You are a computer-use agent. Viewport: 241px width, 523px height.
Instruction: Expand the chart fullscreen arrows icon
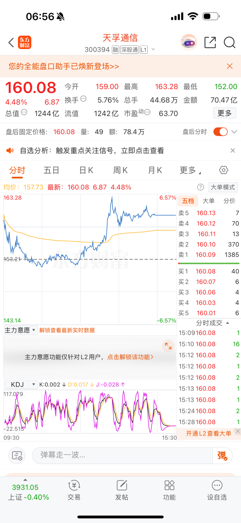(x=169, y=346)
